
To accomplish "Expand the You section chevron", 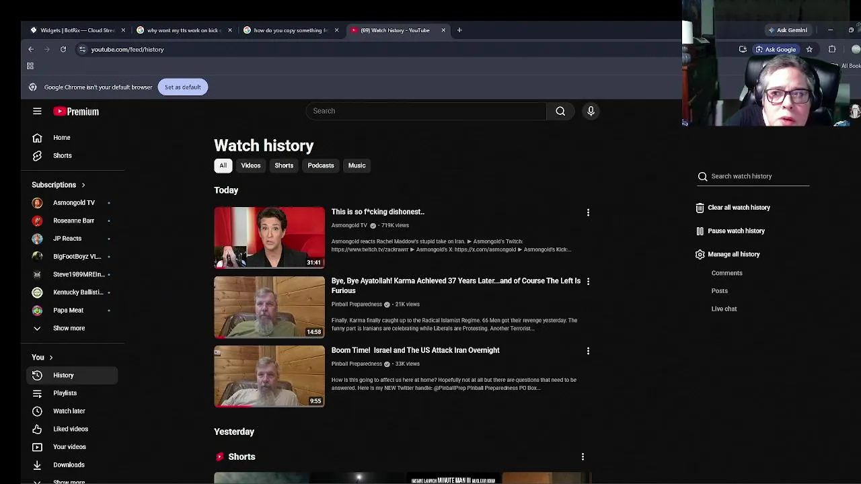I will tap(50, 358).
